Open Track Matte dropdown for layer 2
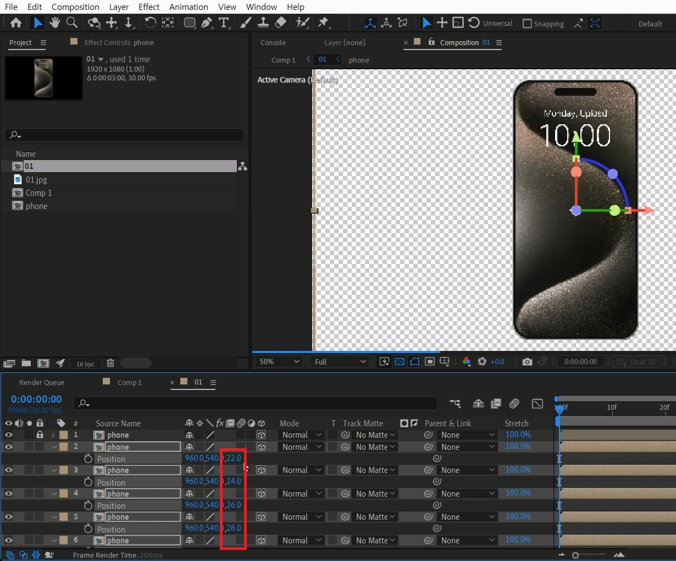This screenshot has width=676, height=561. 375,447
